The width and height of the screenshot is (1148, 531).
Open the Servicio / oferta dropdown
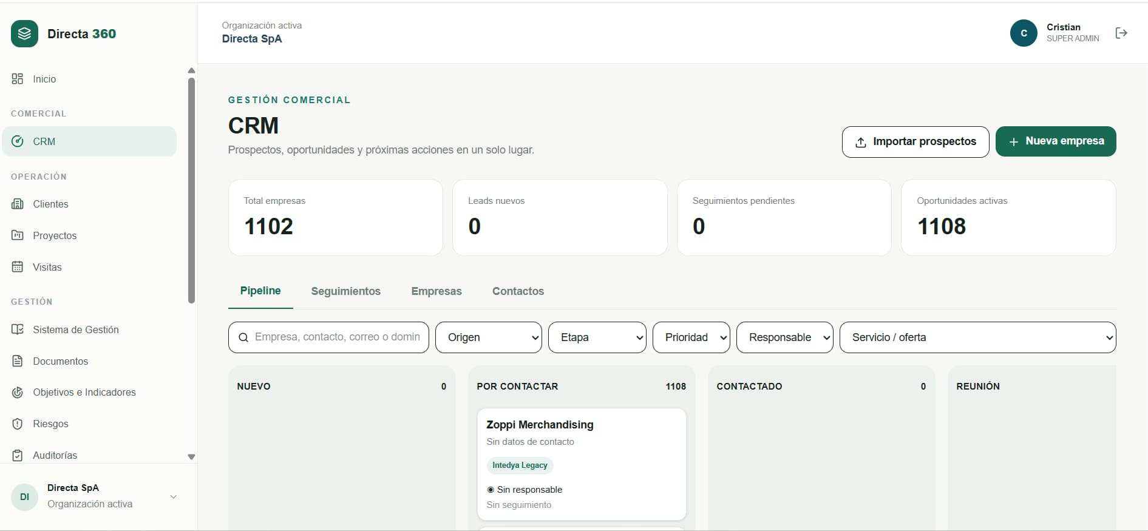pyautogui.click(x=978, y=337)
